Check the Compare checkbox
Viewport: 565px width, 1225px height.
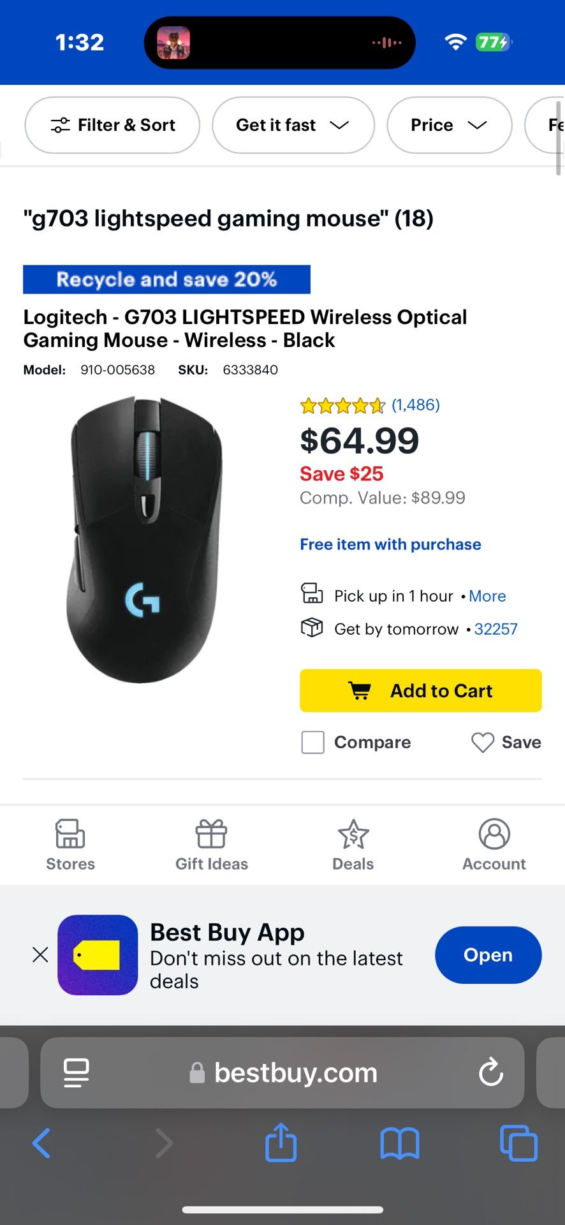click(312, 742)
